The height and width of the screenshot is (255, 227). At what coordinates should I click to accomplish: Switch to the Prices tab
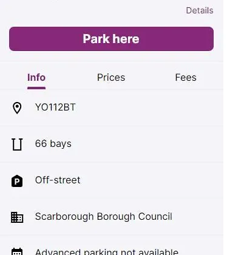(x=111, y=78)
